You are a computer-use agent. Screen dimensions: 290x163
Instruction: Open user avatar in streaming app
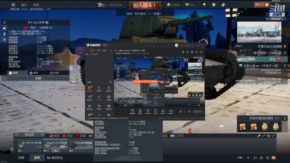pos(177,45)
